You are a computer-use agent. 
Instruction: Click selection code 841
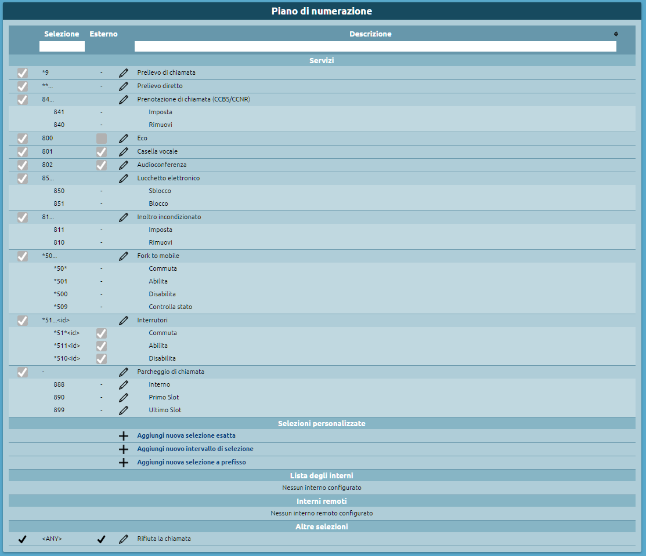pyautogui.click(x=59, y=112)
